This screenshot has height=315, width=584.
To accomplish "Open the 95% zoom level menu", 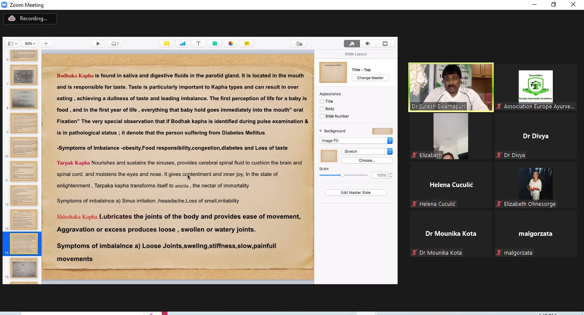I will pyautogui.click(x=30, y=44).
